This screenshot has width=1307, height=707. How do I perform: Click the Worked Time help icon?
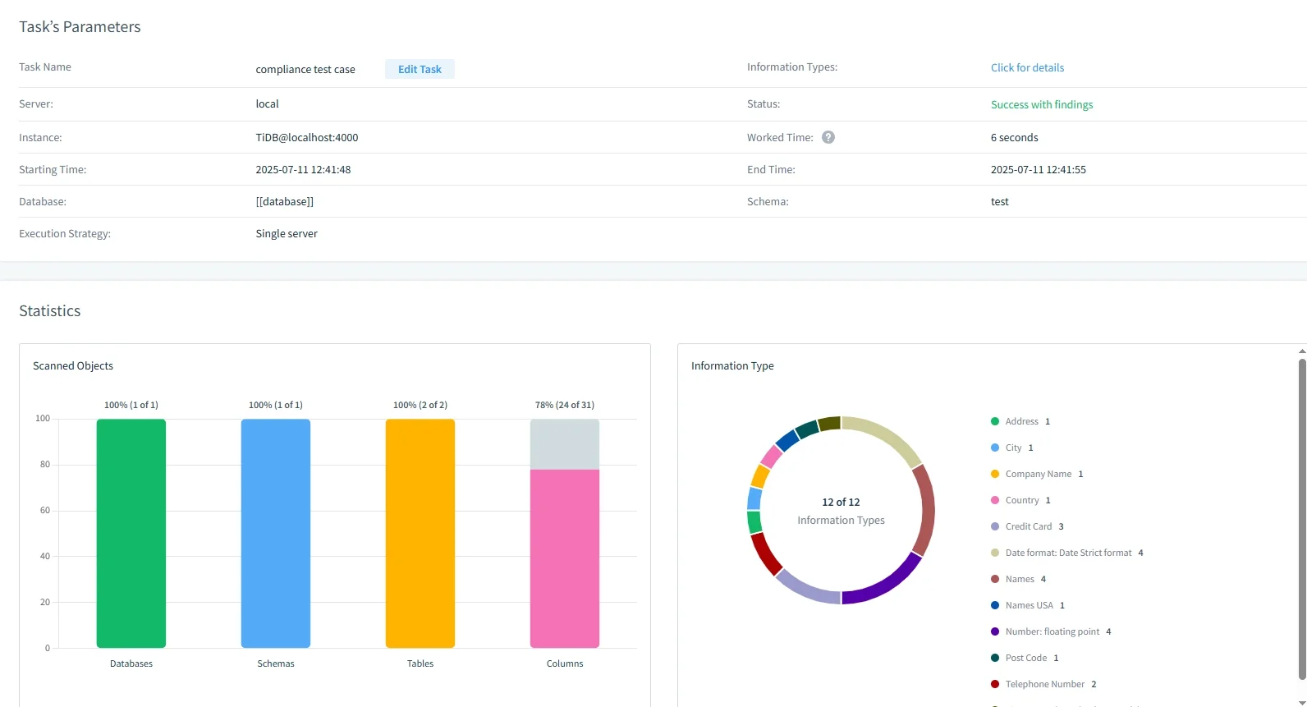tap(828, 137)
